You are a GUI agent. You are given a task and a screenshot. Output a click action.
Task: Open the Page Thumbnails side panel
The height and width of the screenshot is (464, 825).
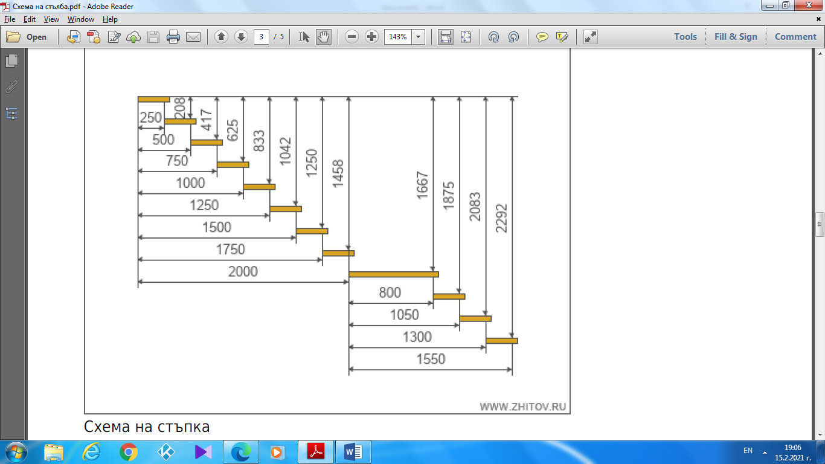point(11,61)
